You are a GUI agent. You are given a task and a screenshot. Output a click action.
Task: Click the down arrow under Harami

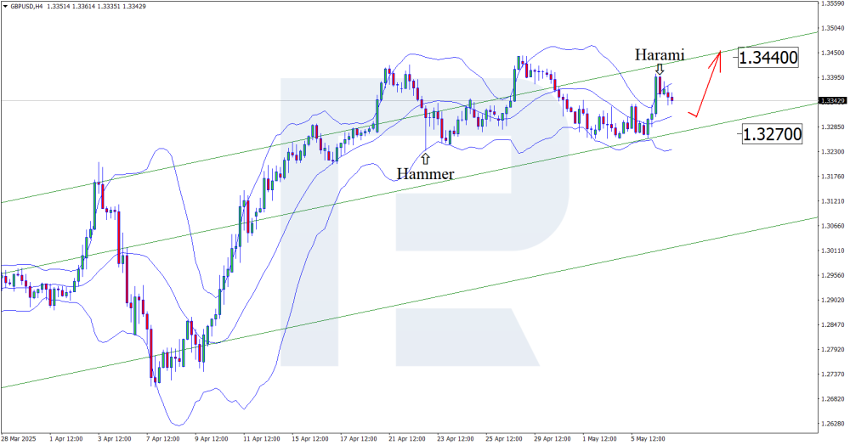pyautogui.click(x=660, y=69)
